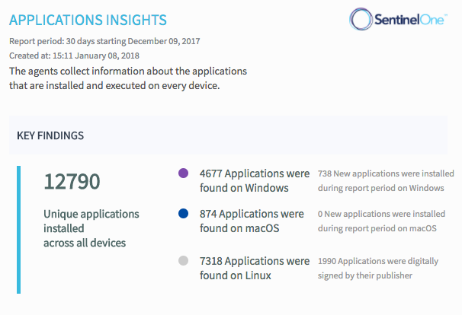
Task: Click the Unique applications installed across all devices label
Action: click(x=91, y=228)
